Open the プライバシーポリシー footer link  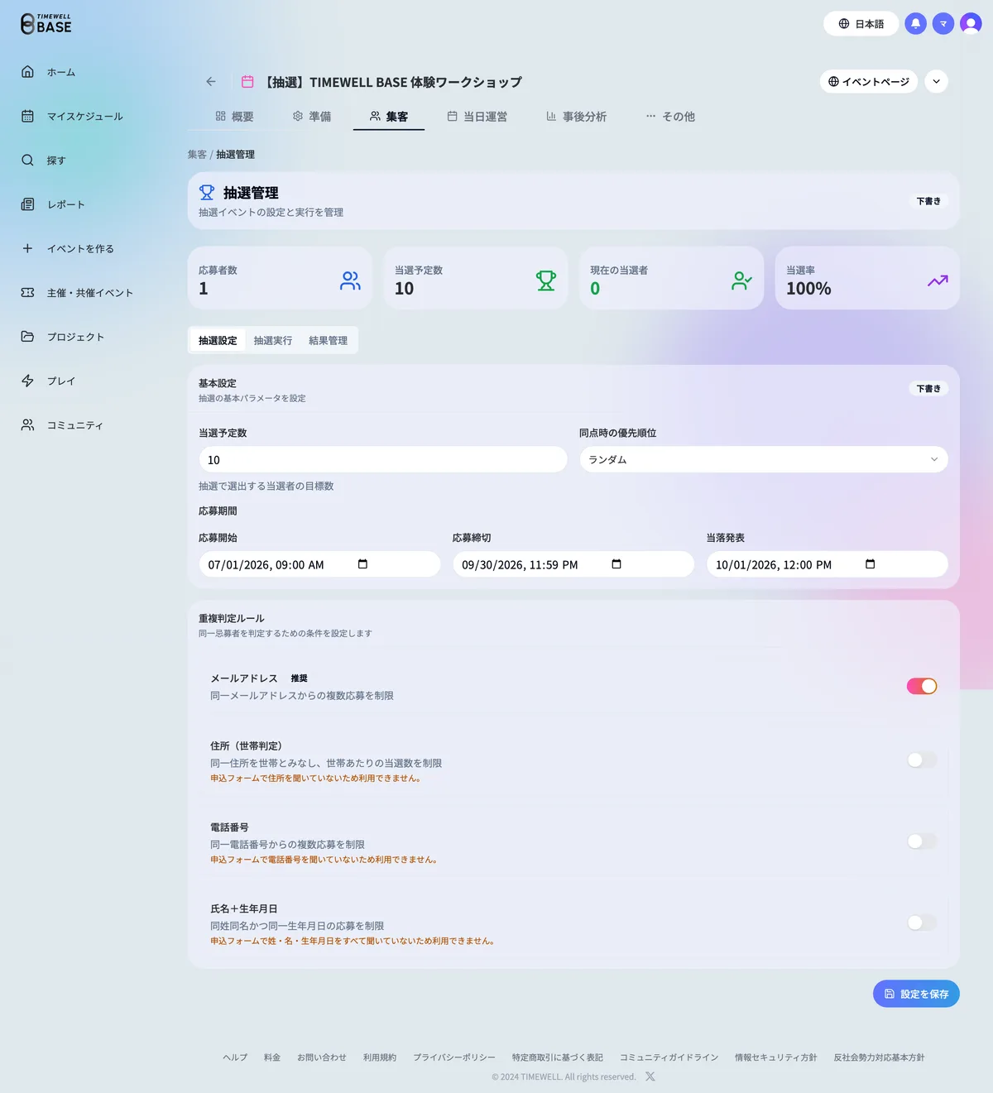pos(454,1057)
